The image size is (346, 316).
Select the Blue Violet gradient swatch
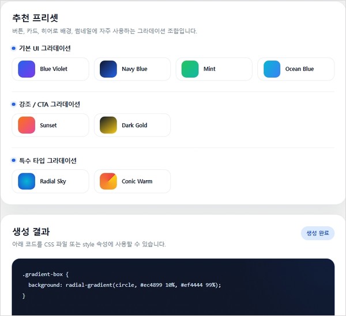coord(27,69)
